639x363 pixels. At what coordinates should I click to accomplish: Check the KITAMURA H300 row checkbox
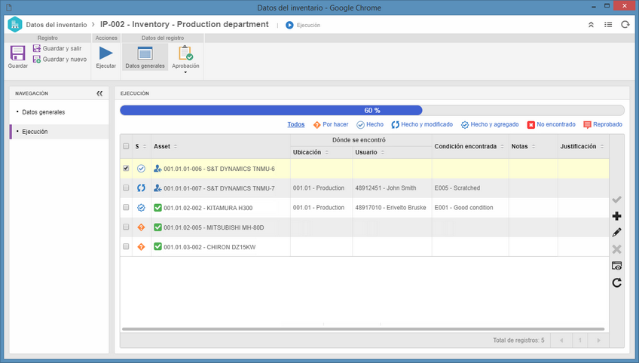(x=126, y=207)
